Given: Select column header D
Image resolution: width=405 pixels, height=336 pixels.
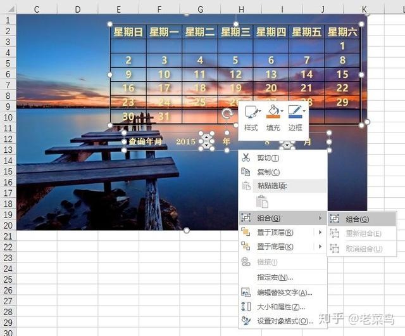Looking at the screenshot, I should (77, 10).
